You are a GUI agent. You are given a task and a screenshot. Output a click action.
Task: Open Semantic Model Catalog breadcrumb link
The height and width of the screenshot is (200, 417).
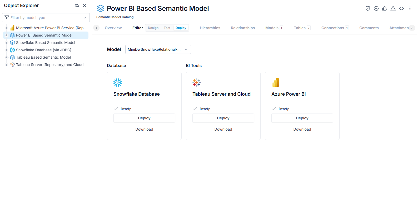click(x=115, y=17)
